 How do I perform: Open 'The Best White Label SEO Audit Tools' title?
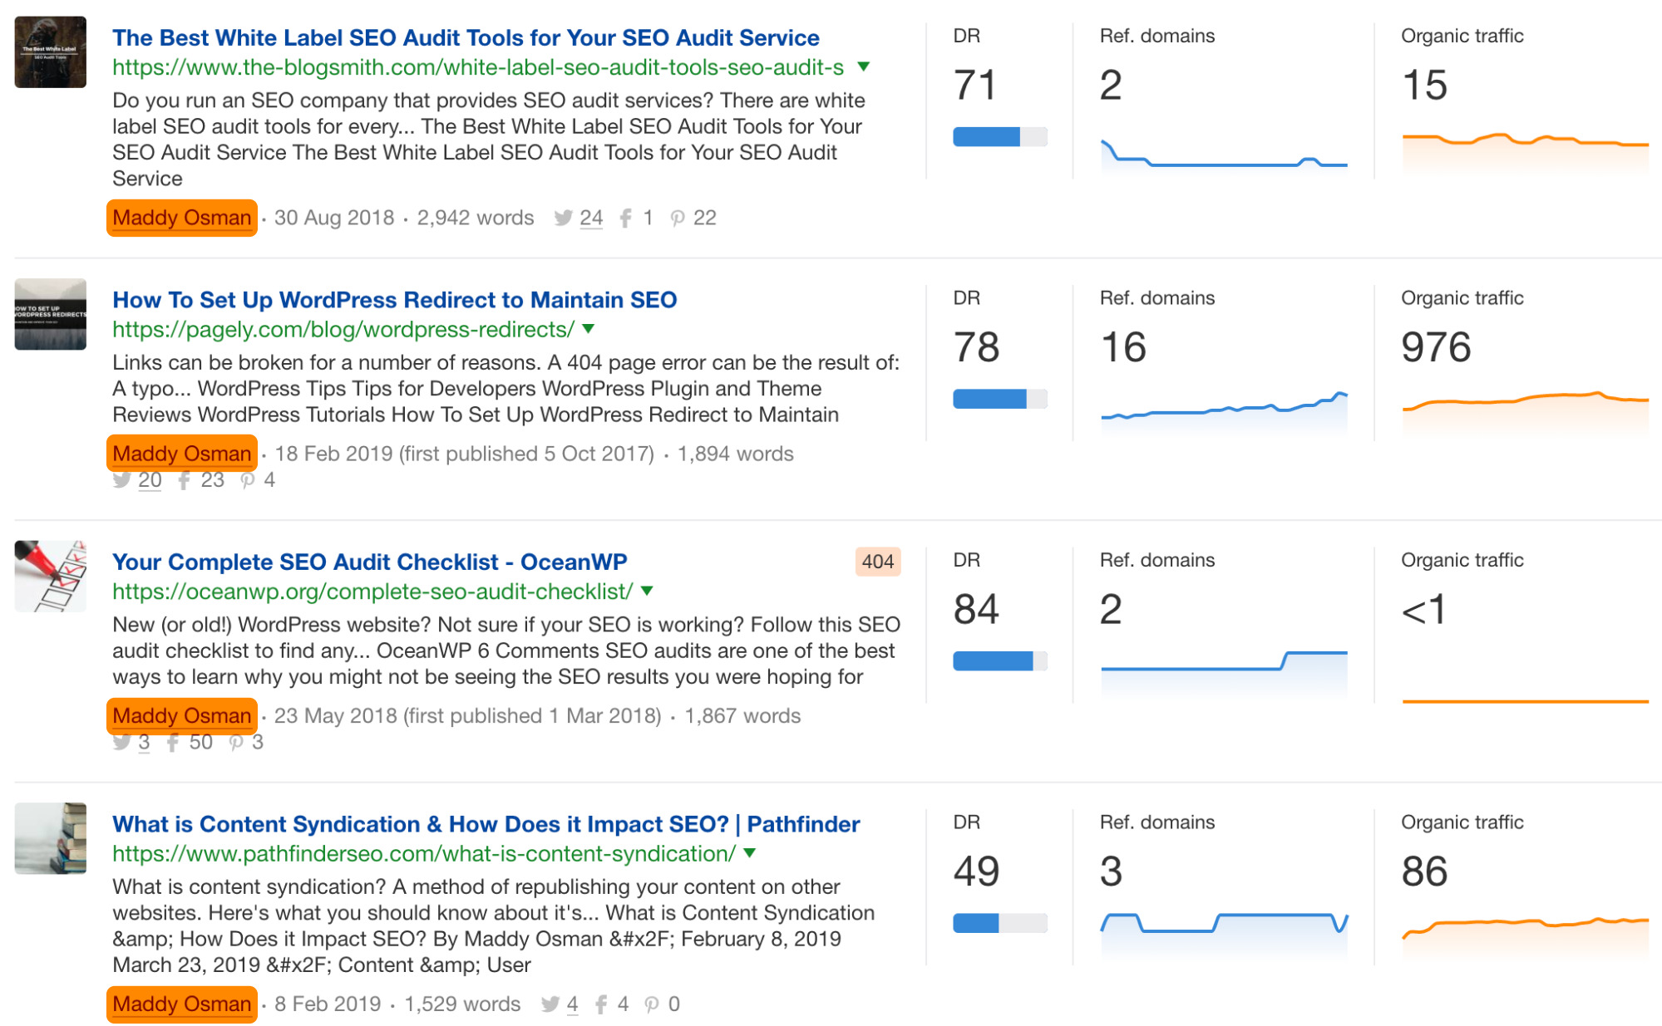click(x=466, y=38)
